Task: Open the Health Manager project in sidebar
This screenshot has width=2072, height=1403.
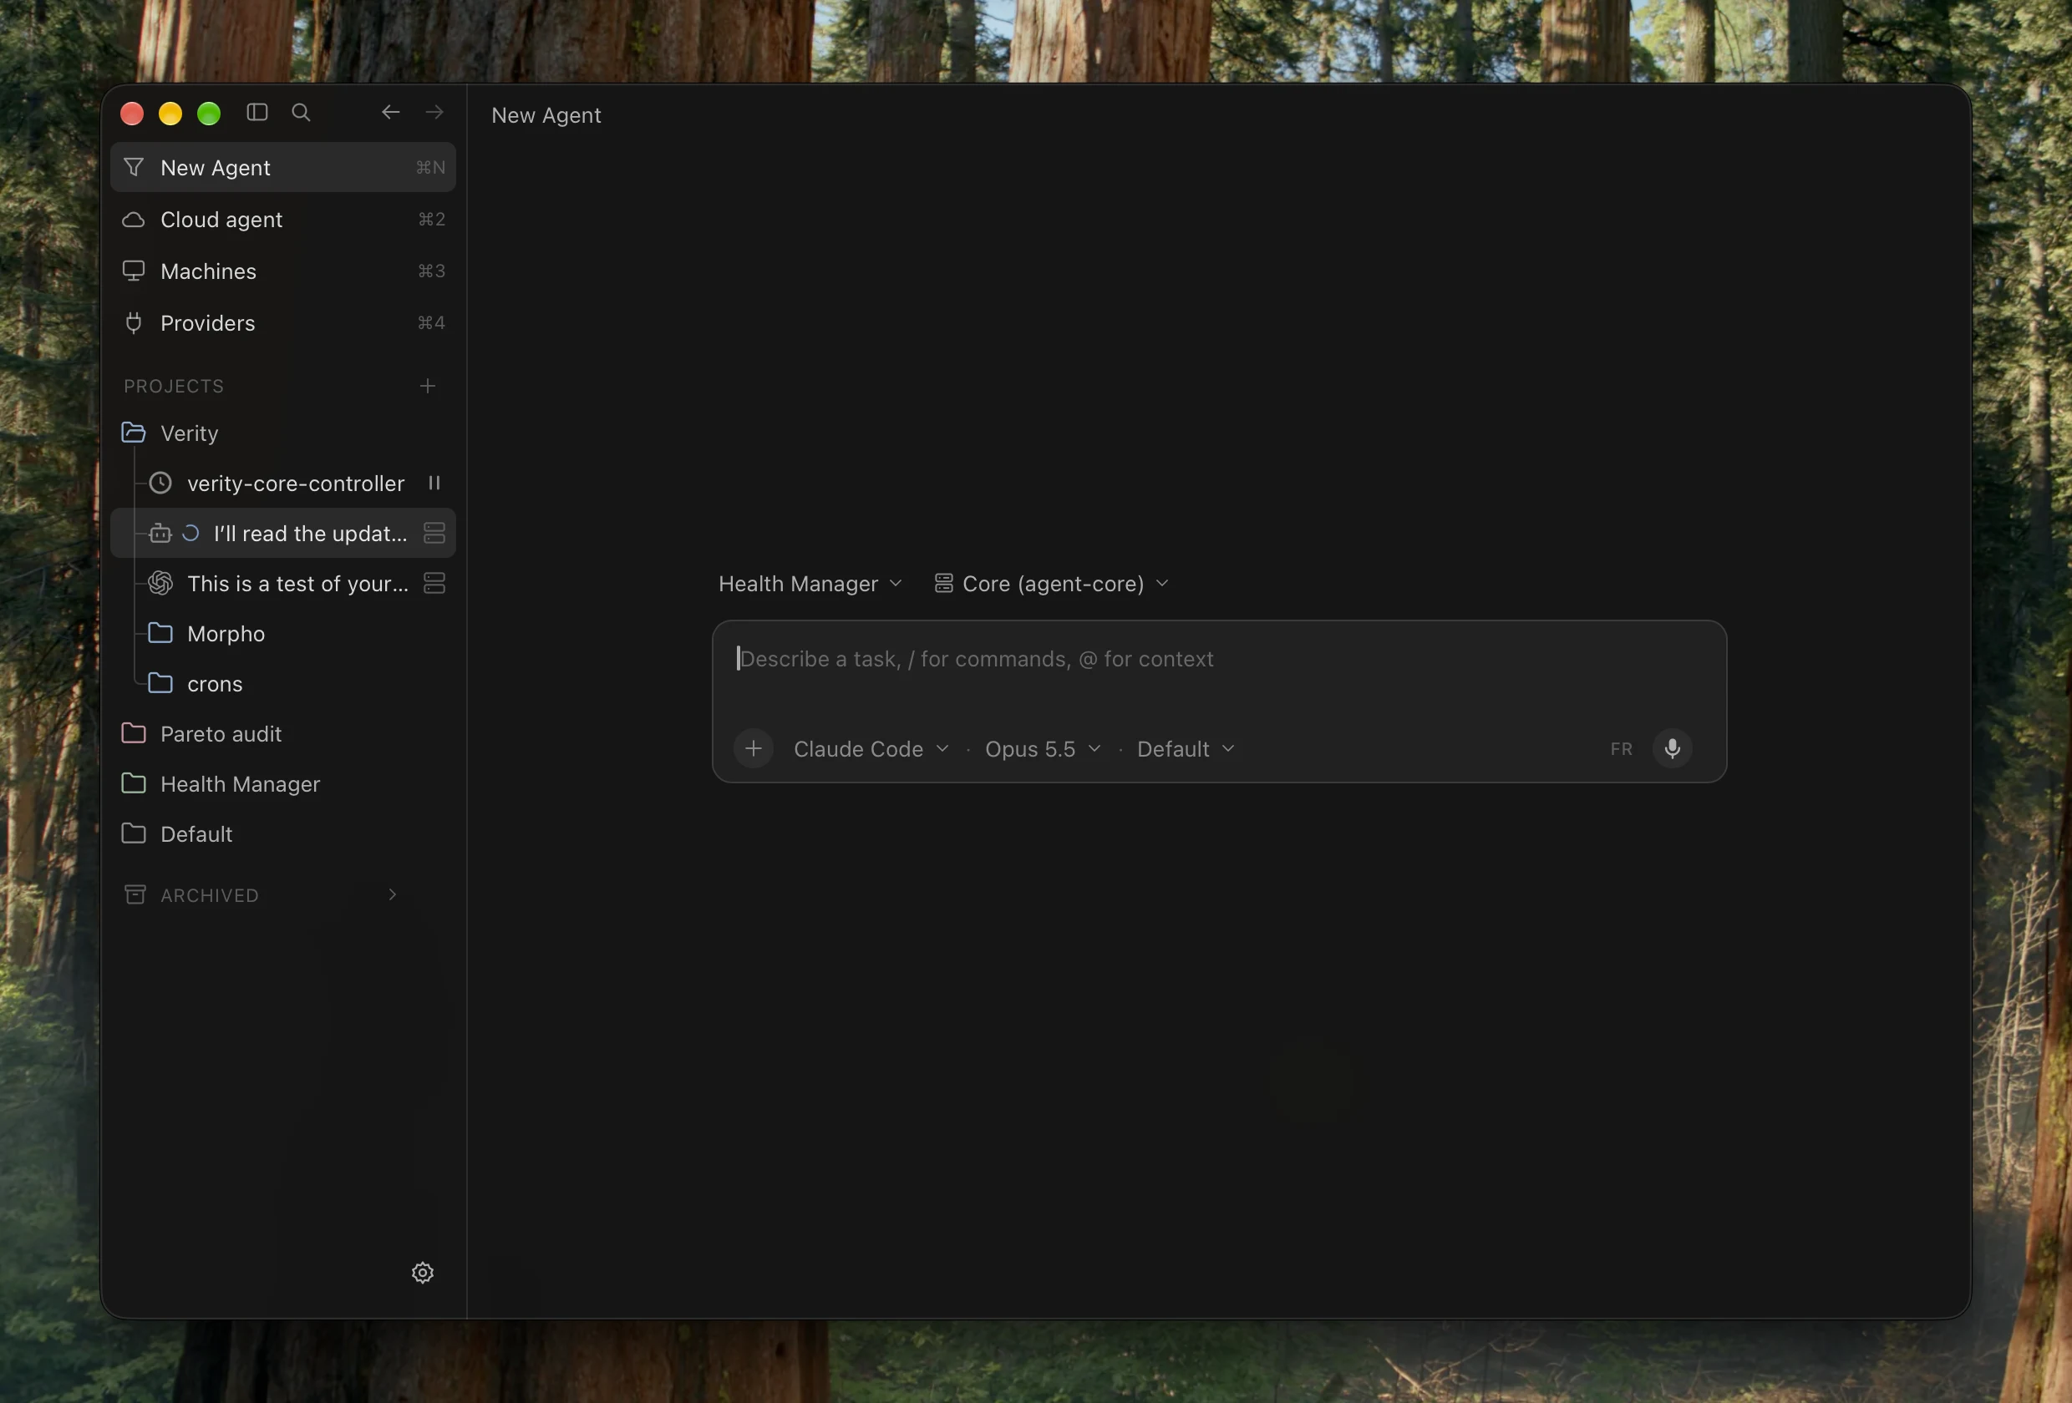Action: (x=282, y=784)
